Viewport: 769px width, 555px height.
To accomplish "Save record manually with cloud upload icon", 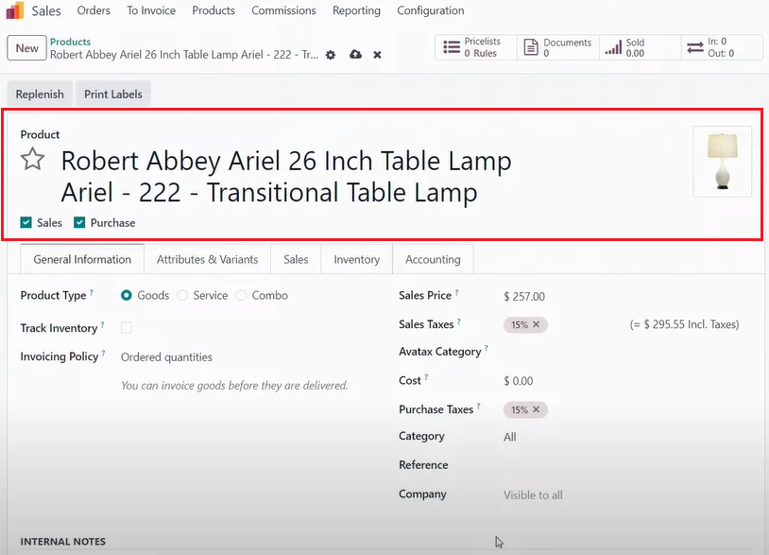I will coord(355,55).
